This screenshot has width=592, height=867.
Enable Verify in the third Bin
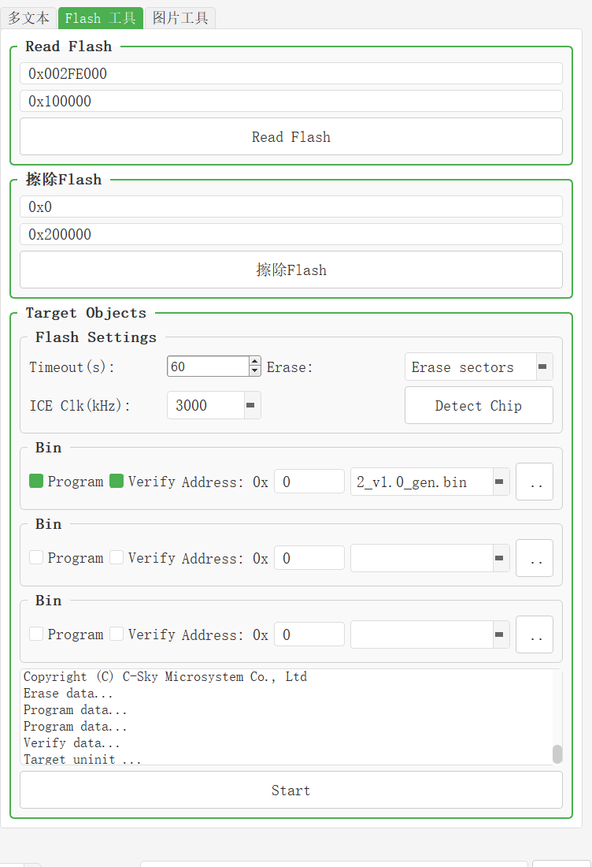117,634
